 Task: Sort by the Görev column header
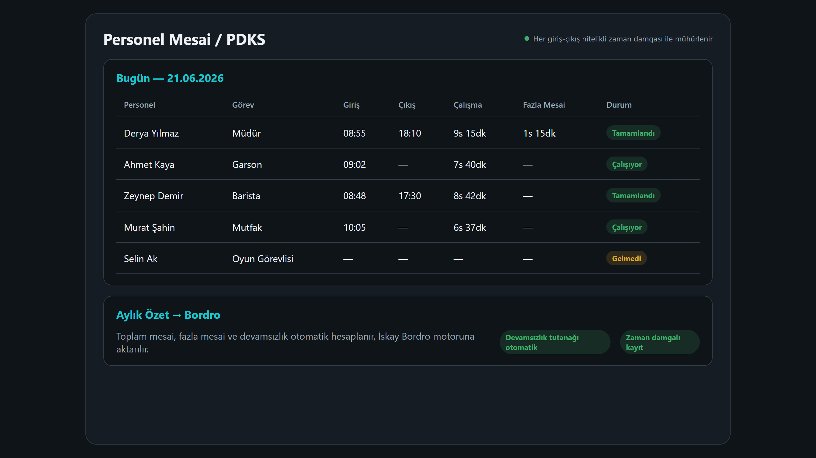(x=243, y=105)
